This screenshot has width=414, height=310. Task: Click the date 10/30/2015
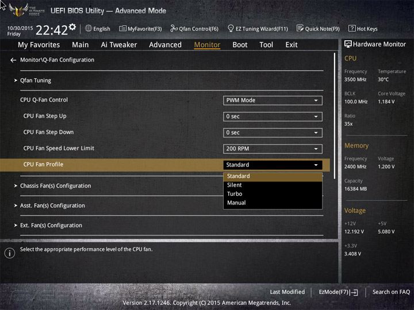coord(20,28)
